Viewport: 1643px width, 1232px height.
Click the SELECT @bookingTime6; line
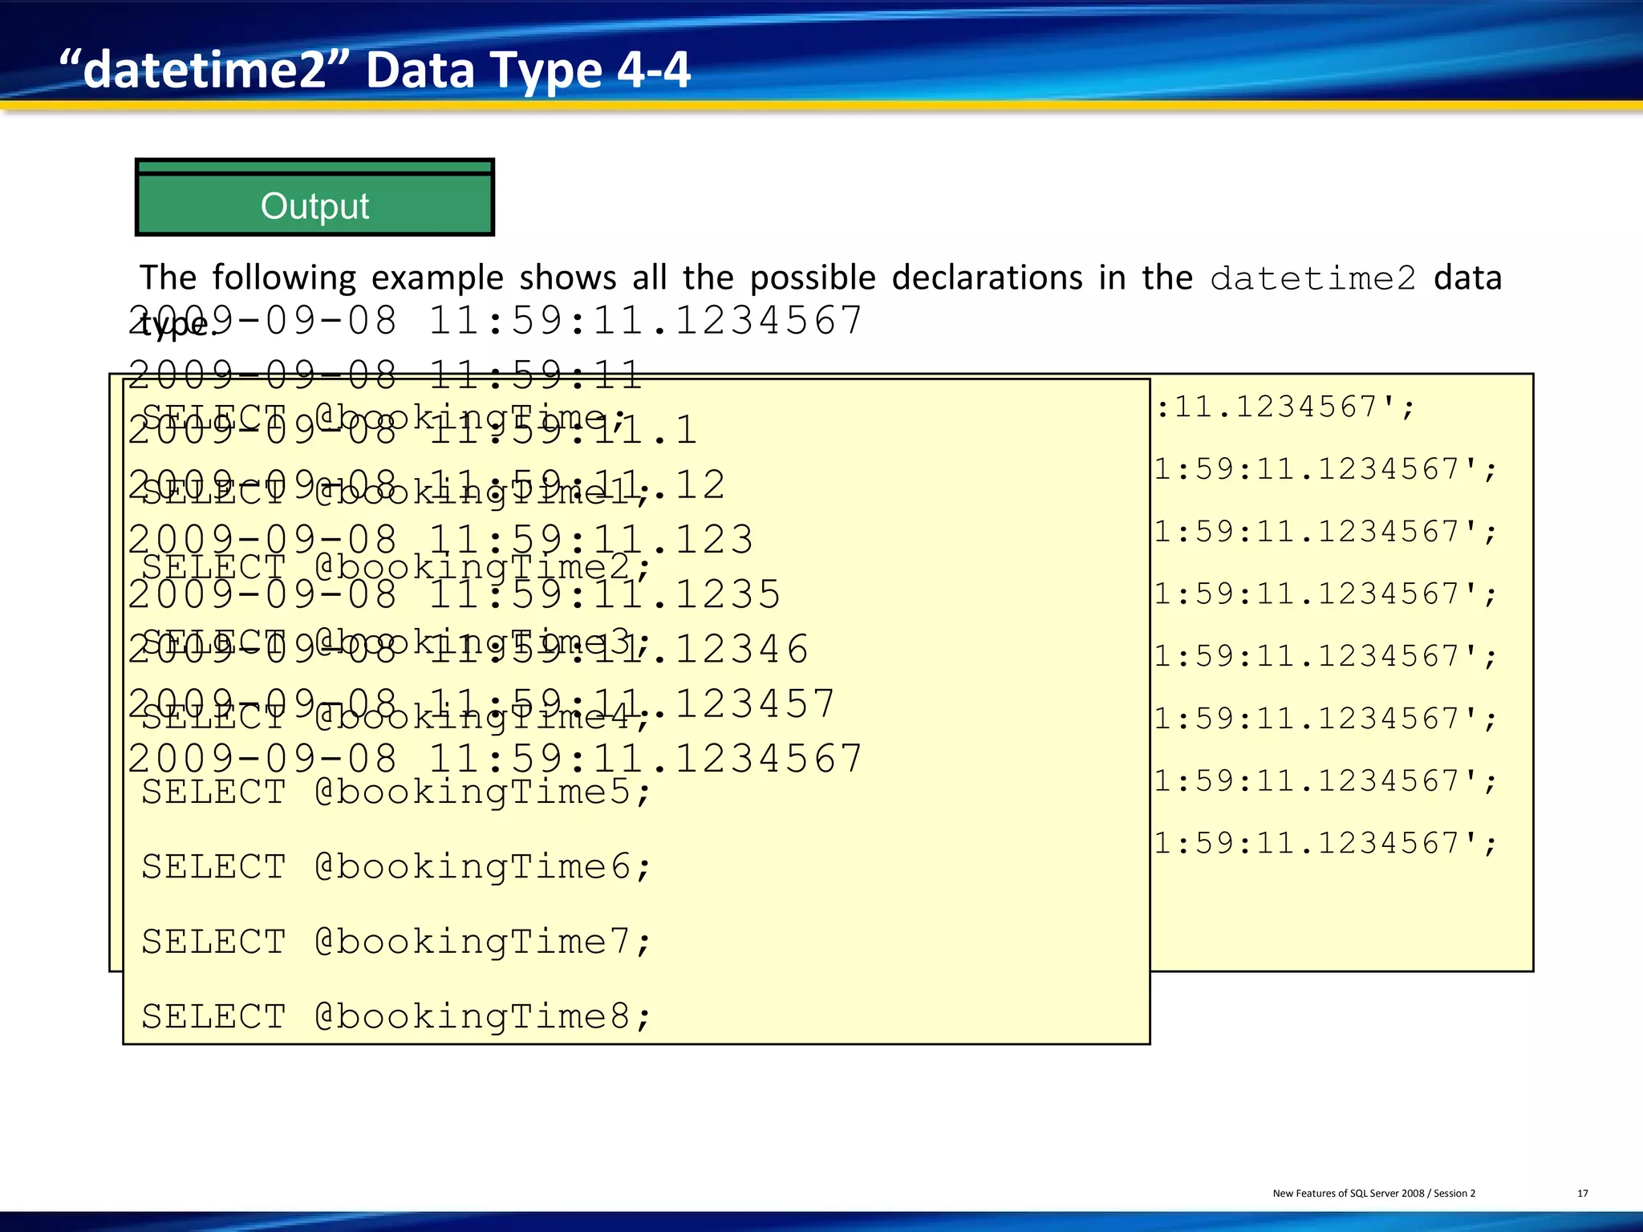[396, 867]
